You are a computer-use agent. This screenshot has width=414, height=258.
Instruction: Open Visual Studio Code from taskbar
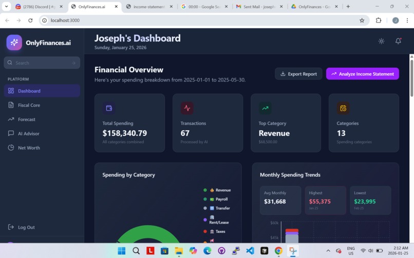(250, 251)
